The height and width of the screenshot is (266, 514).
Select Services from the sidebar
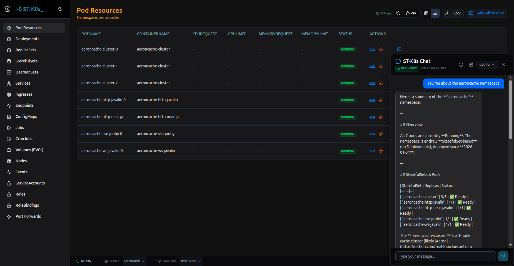coord(34,83)
